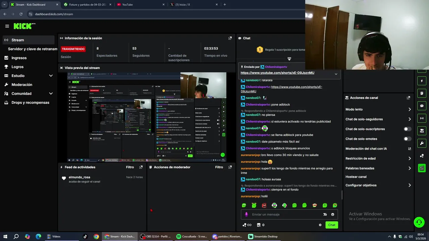Open chat settings gear icon

click(x=320, y=225)
